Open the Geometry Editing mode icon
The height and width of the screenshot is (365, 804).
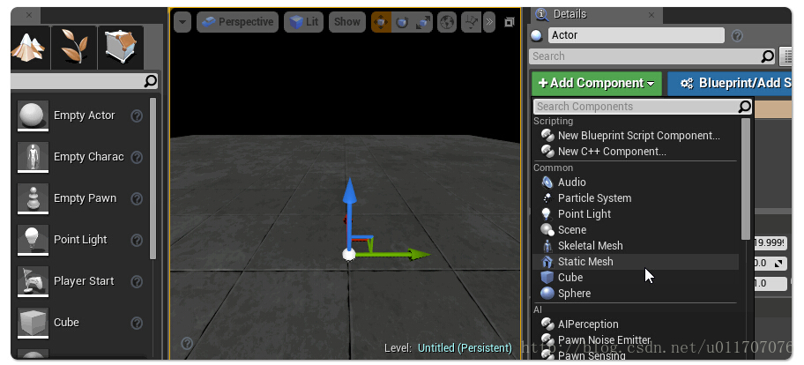pyautogui.click(x=121, y=47)
